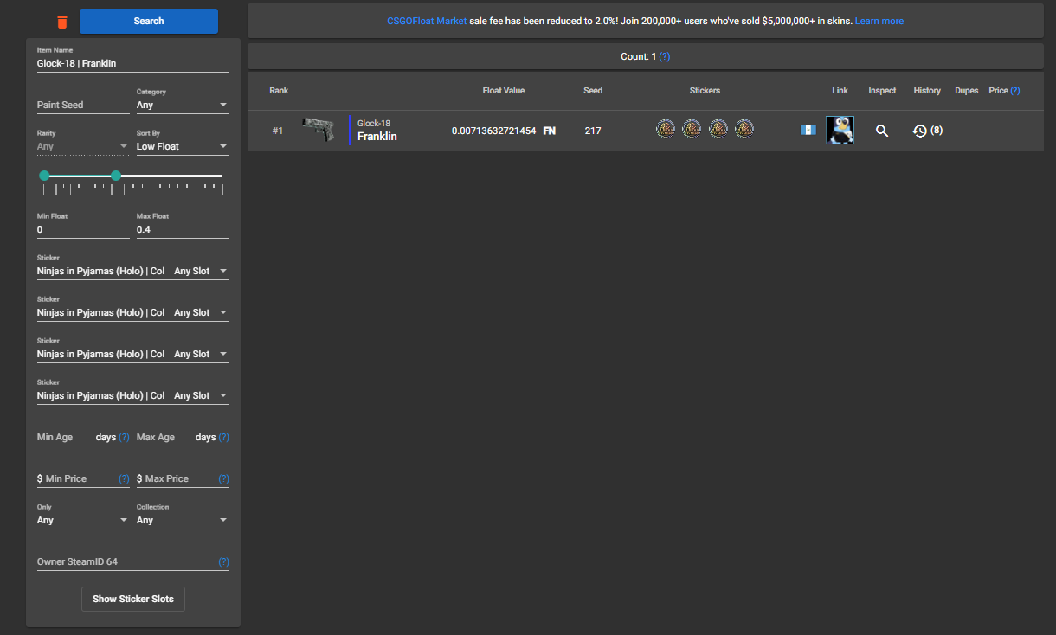Click the third sticker icon in row
The width and height of the screenshot is (1056, 635).
[x=718, y=130]
